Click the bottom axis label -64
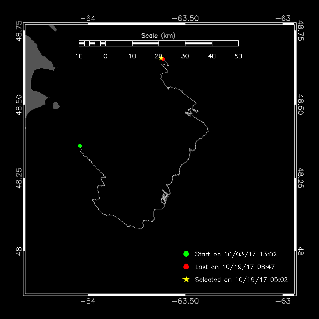This screenshot has width=319, height=319. [x=88, y=301]
